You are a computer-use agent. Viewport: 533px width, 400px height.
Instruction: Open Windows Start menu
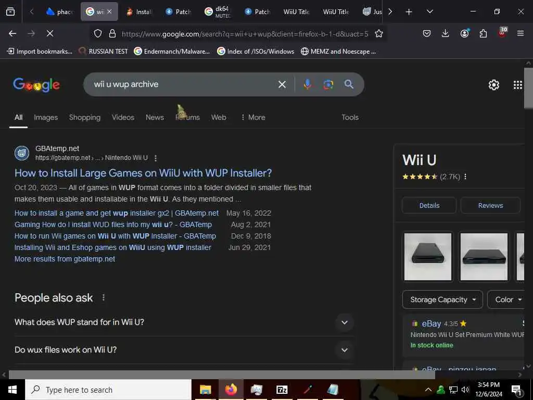pyautogui.click(x=12, y=390)
